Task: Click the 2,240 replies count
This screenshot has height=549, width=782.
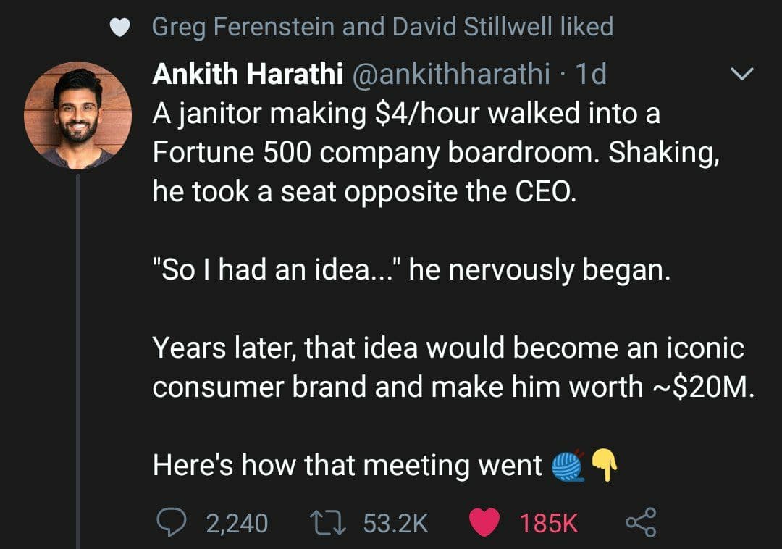Action: pos(237,523)
